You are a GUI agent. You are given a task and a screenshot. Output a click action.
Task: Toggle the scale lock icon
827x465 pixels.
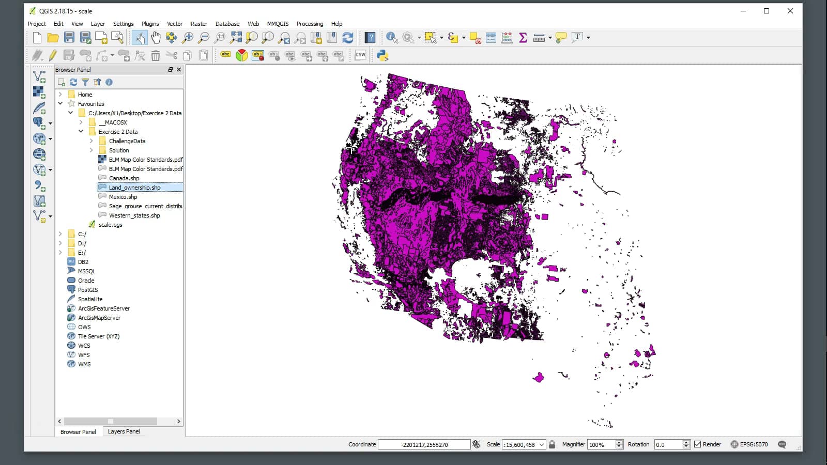click(552, 444)
